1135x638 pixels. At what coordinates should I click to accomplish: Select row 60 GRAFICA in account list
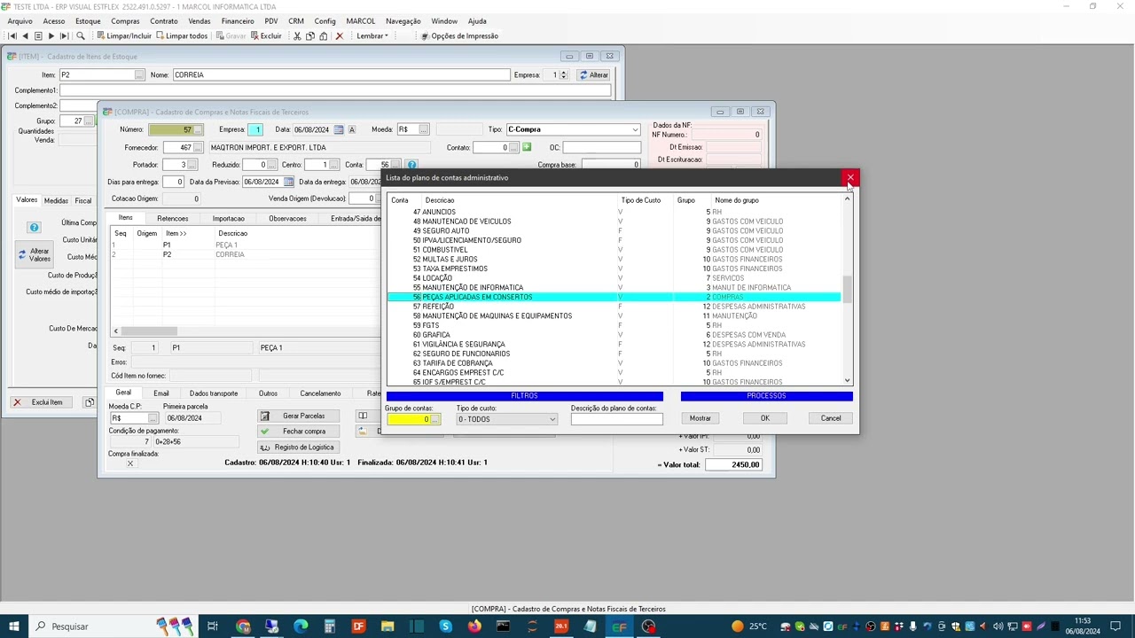614,335
